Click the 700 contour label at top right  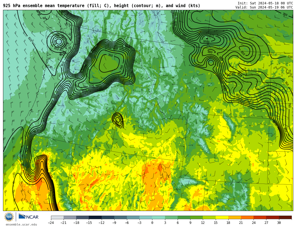click(x=285, y=14)
